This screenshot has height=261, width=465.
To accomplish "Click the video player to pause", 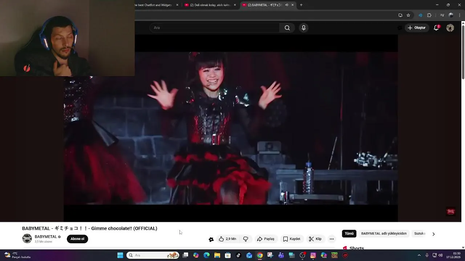I will pyautogui.click(x=231, y=128).
